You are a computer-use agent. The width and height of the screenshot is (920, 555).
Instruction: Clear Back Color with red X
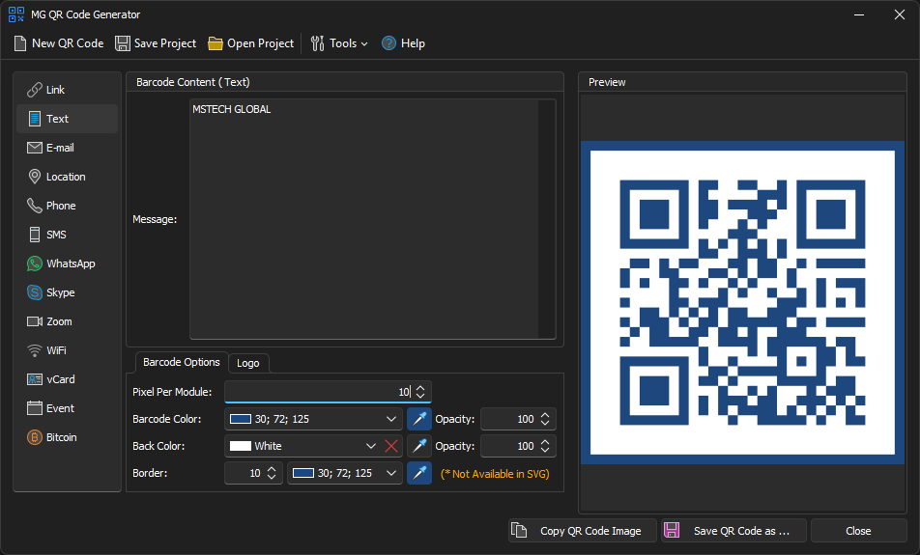tap(391, 446)
